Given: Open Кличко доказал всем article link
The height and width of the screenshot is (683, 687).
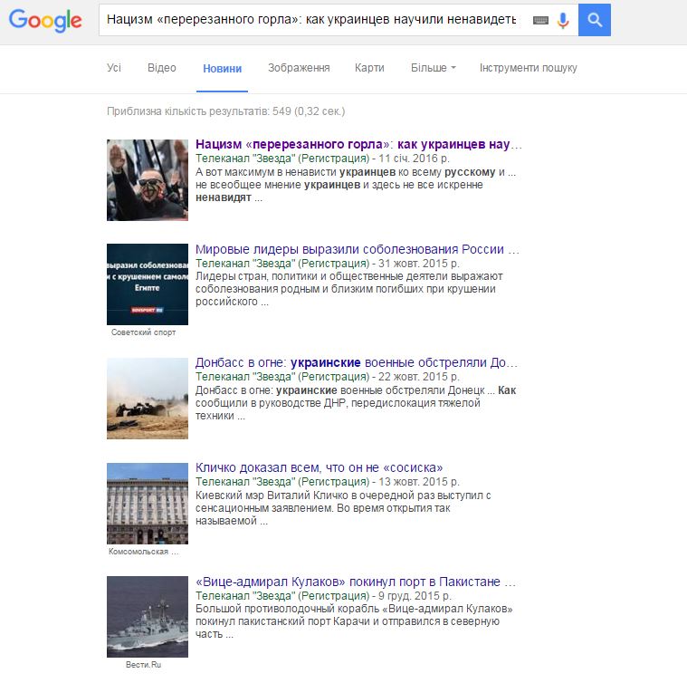Looking at the screenshot, I should tap(319, 467).
